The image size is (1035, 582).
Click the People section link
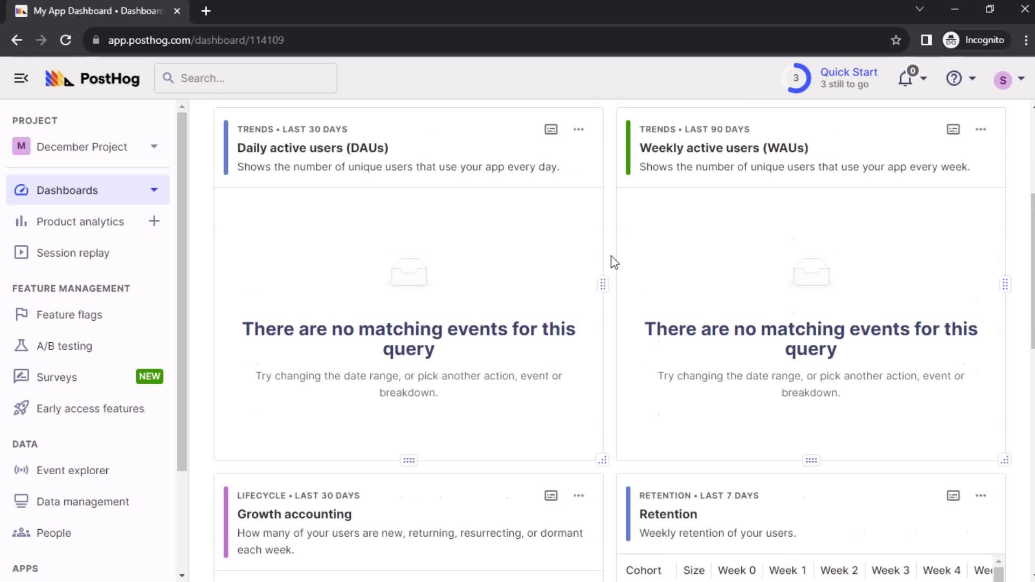coord(53,532)
